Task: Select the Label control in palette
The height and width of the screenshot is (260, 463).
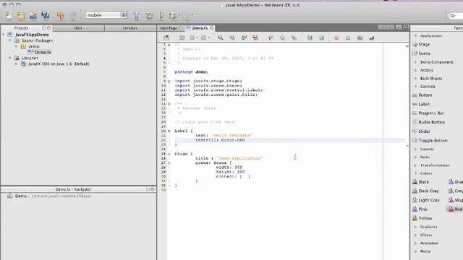Action: pyautogui.click(x=421, y=104)
